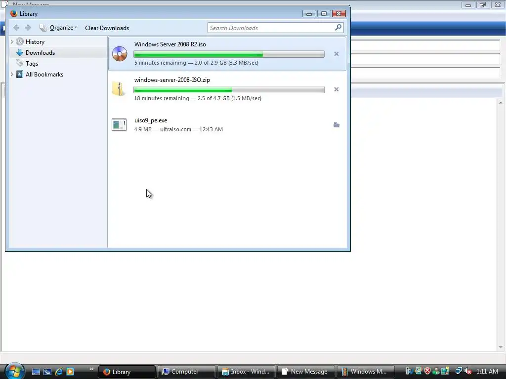Click Switch between windows quick launch icon
Screen dimensions: 506x379
point(47,372)
